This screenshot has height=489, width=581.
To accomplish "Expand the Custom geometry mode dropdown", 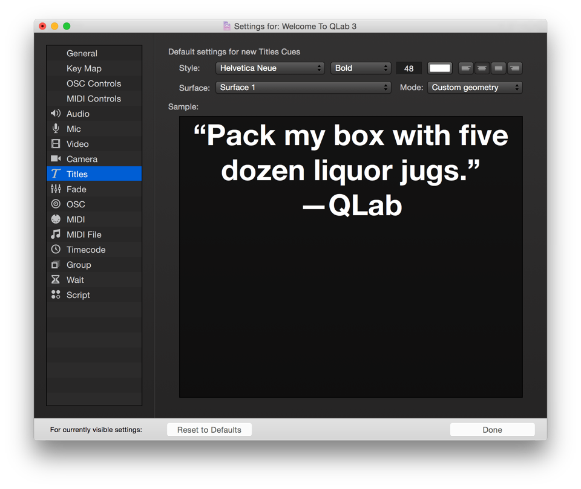I will (474, 88).
